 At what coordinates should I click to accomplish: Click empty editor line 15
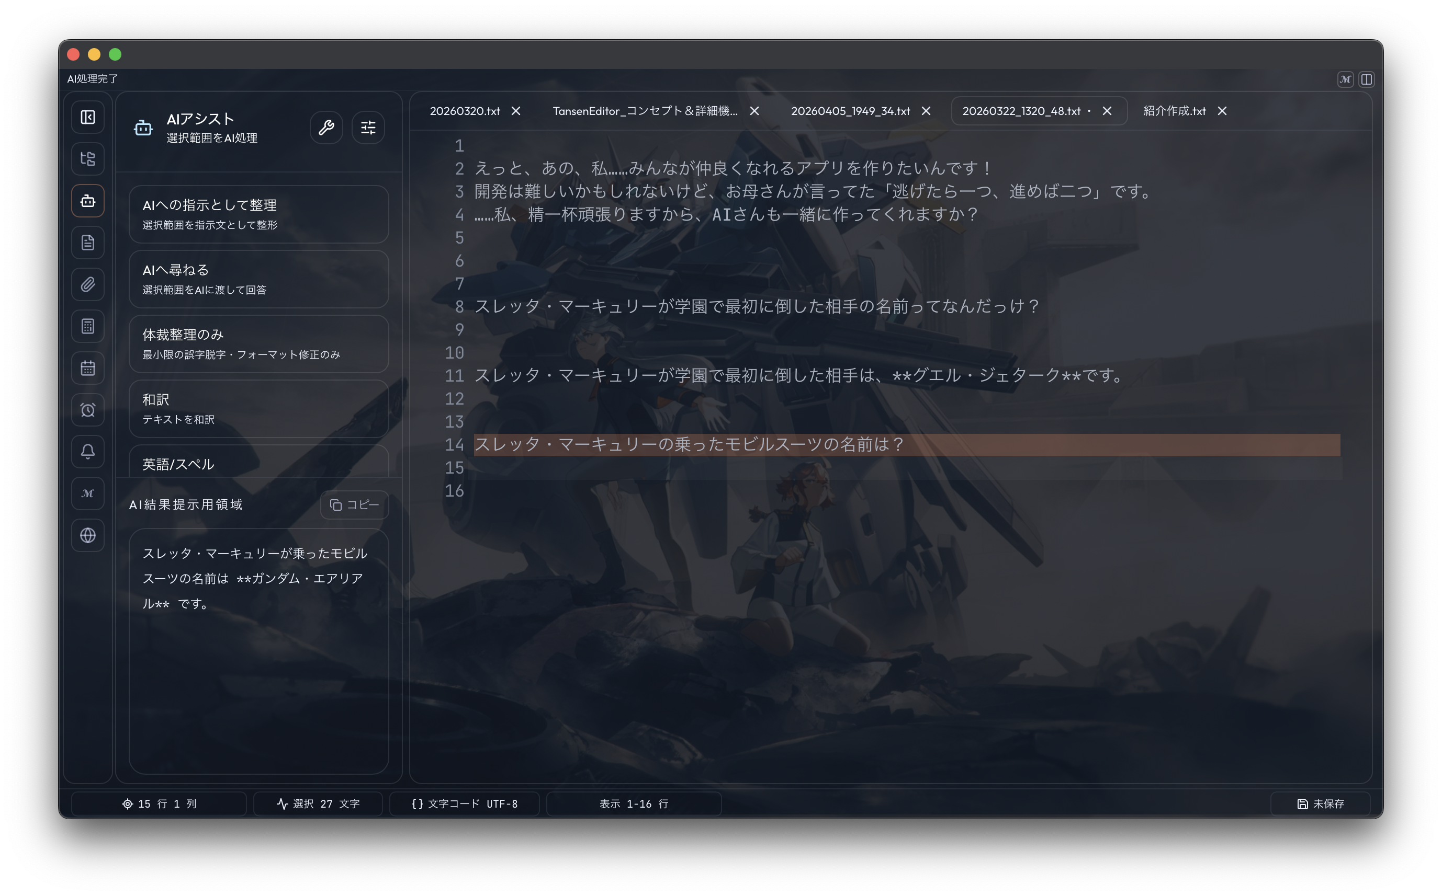coord(907,467)
